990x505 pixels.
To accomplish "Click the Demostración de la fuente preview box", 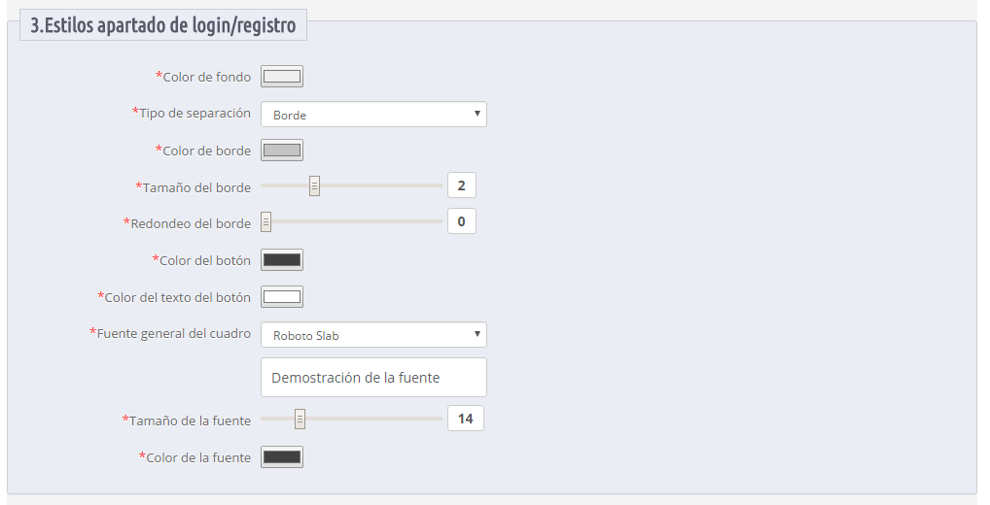I will 373,378.
